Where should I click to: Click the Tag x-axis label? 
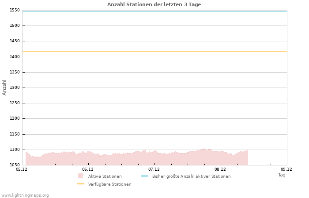tap(282, 175)
